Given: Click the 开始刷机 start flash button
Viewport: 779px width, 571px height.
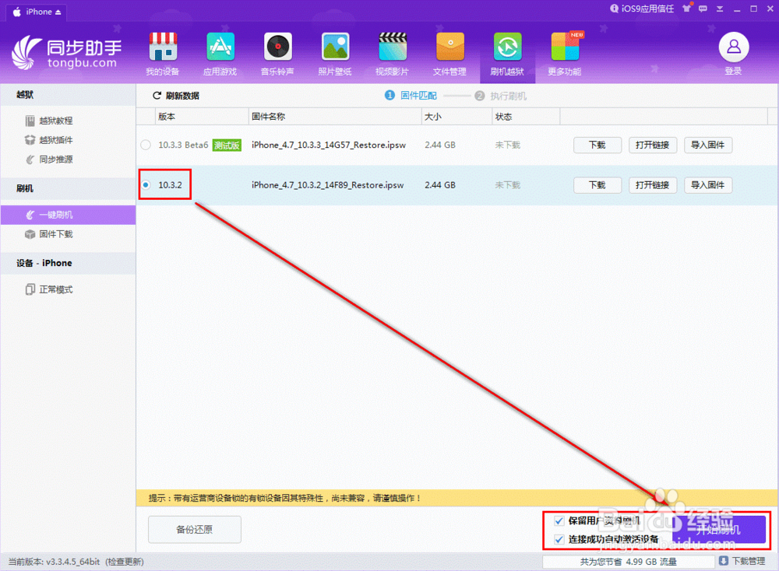Looking at the screenshot, I should (x=718, y=529).
